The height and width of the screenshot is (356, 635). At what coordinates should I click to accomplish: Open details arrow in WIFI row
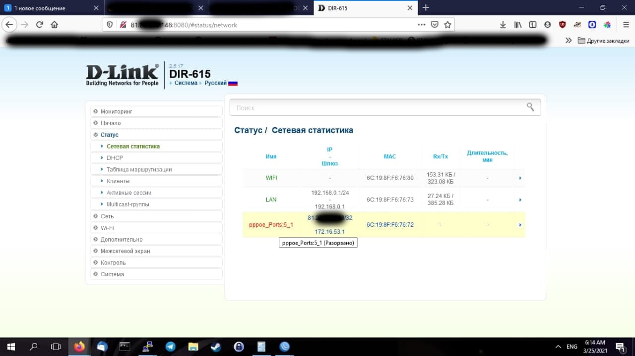pos(520,178)
